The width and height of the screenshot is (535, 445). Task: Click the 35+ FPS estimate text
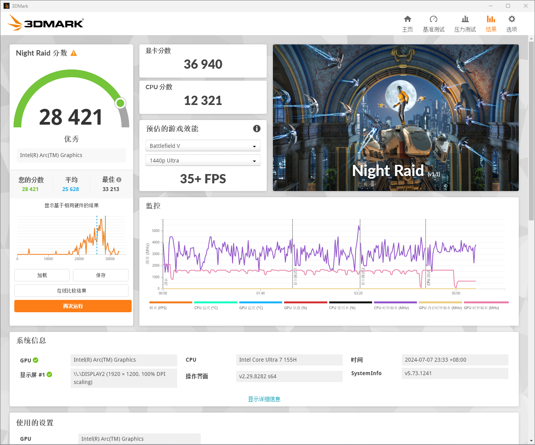coord(203,179)
